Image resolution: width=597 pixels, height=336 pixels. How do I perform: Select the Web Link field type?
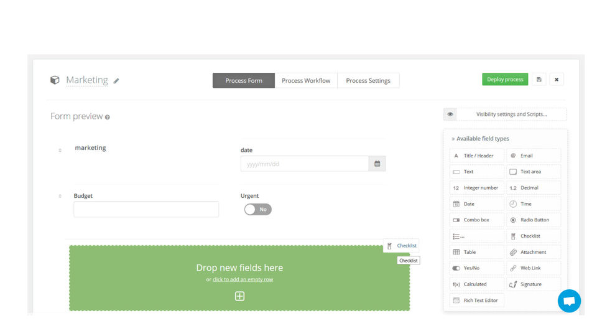pyautogui.click(x=534, y=268)
